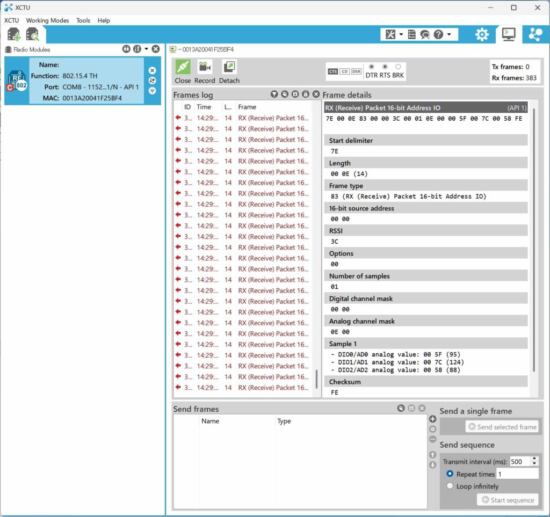Viewport: 550px width, 517px height.
Task: Select the last RX Packet row in frames log
Action: (242, 388)
